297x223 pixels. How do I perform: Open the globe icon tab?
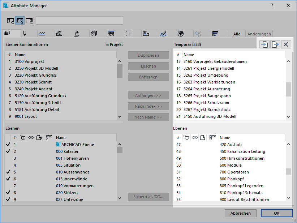(181, 34)
